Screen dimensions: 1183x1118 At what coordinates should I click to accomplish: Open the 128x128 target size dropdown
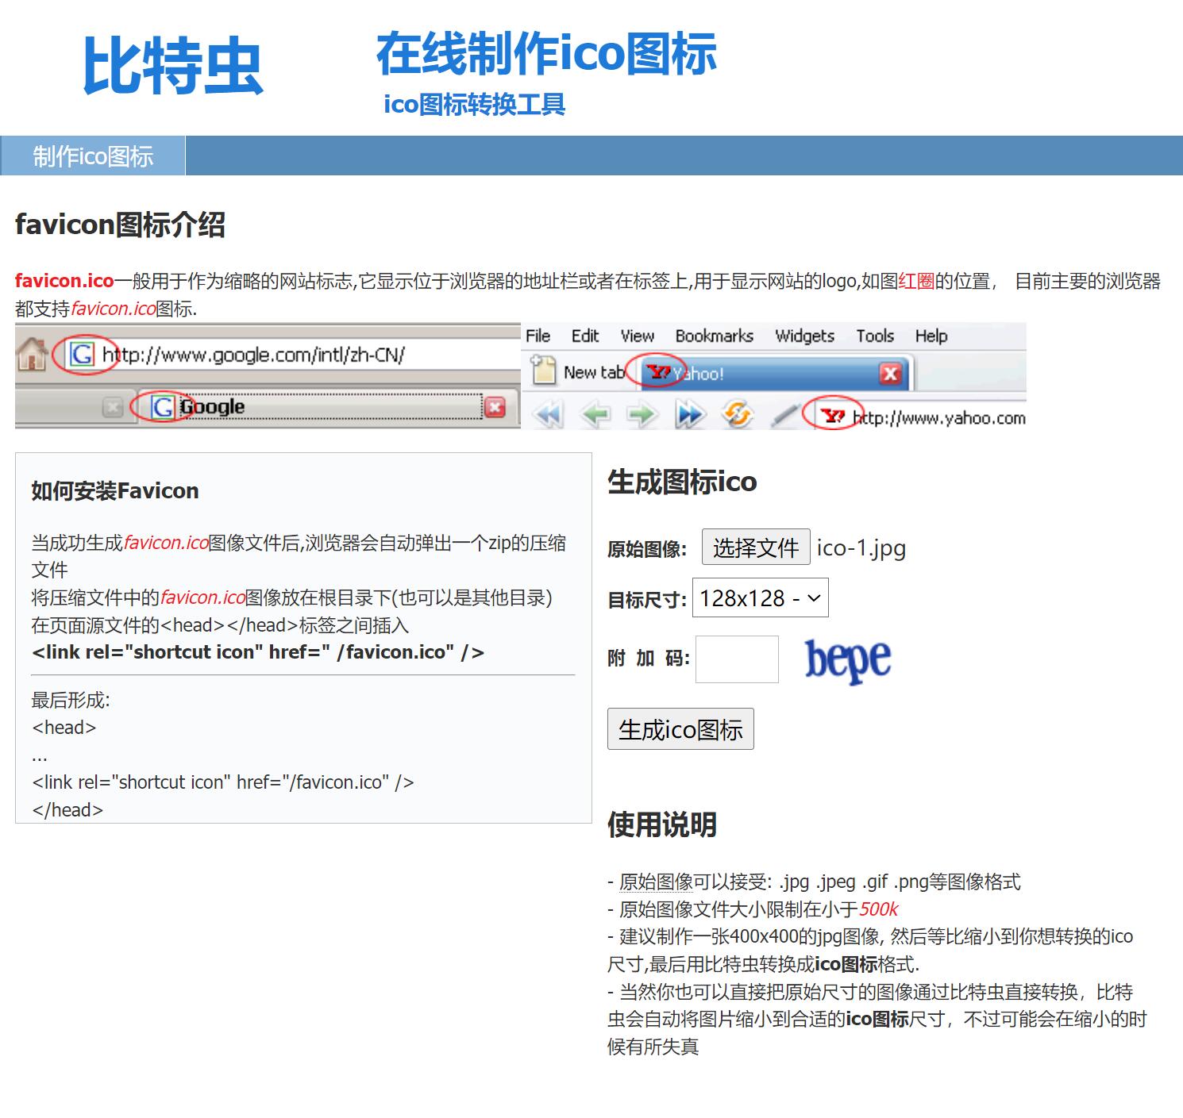click(x=761, y=597)
